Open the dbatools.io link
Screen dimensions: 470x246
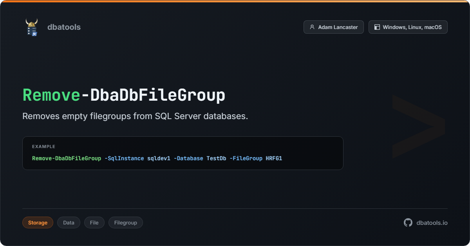(x=432, y=222)
